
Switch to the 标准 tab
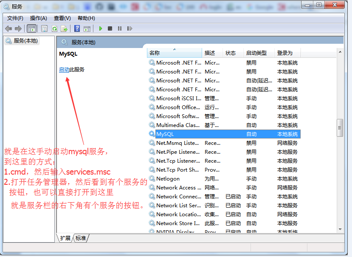click(81, 238)
